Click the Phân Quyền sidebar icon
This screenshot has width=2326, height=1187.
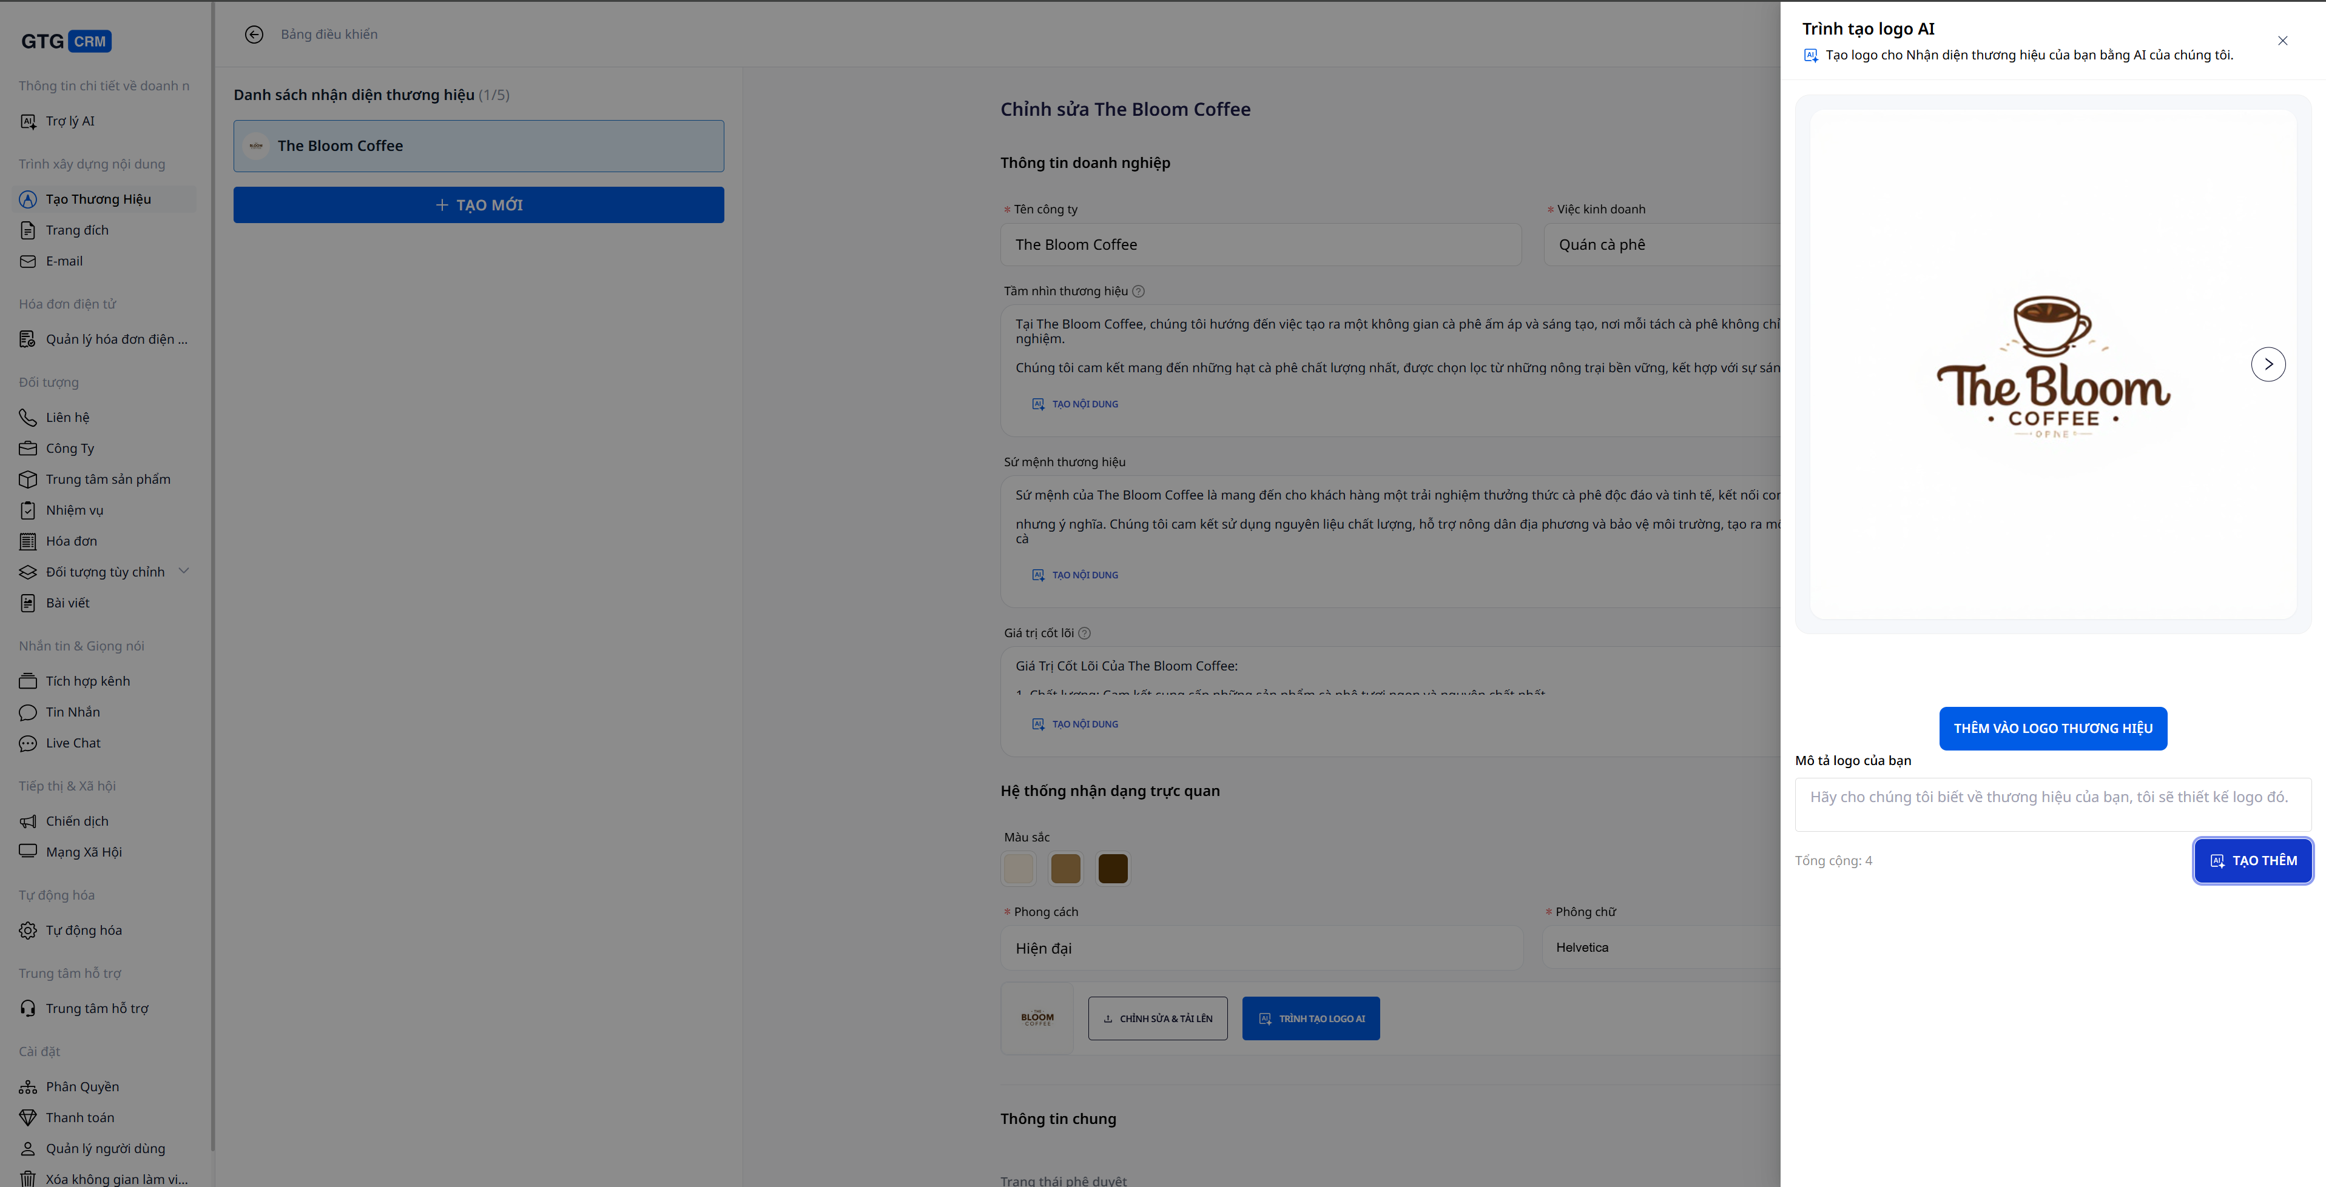click(28, 1087)
